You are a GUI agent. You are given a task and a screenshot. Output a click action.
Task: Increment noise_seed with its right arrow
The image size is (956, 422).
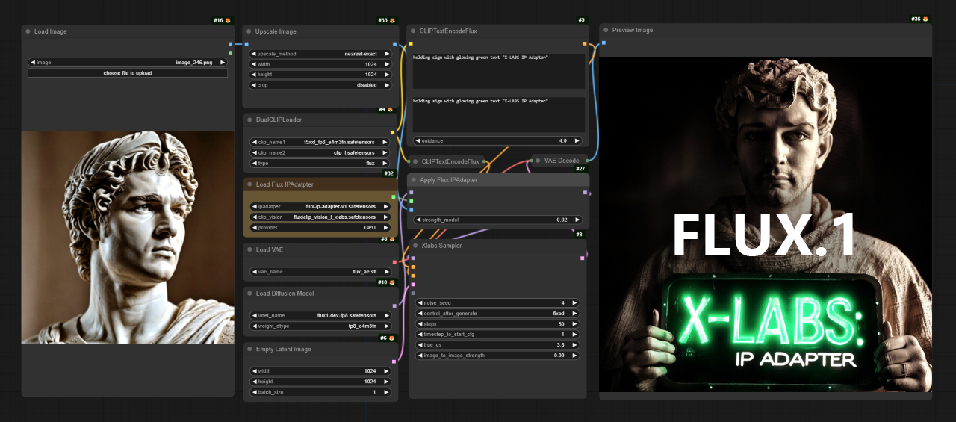coord(575,303)
